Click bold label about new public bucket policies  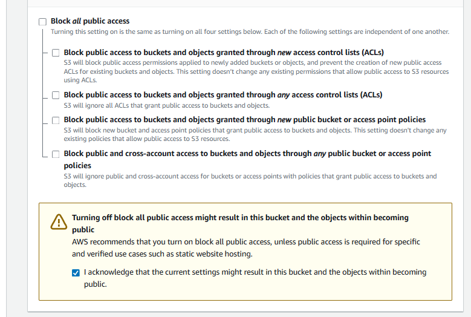point(244,120)
